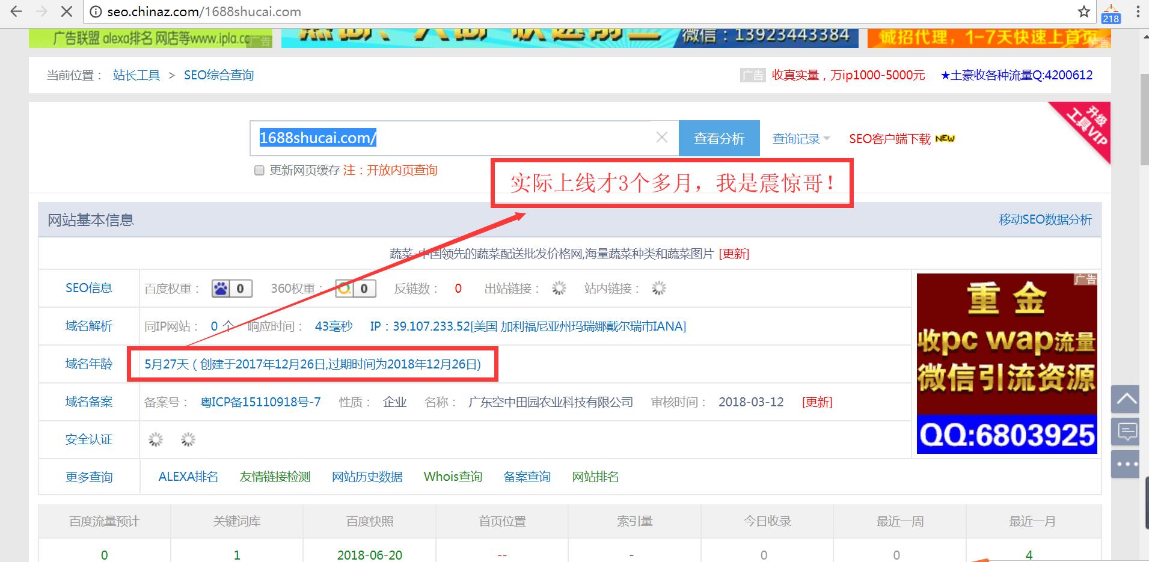
Task: Open the feedback chat icon on right edge
Action: click(x=1126, y=431)
